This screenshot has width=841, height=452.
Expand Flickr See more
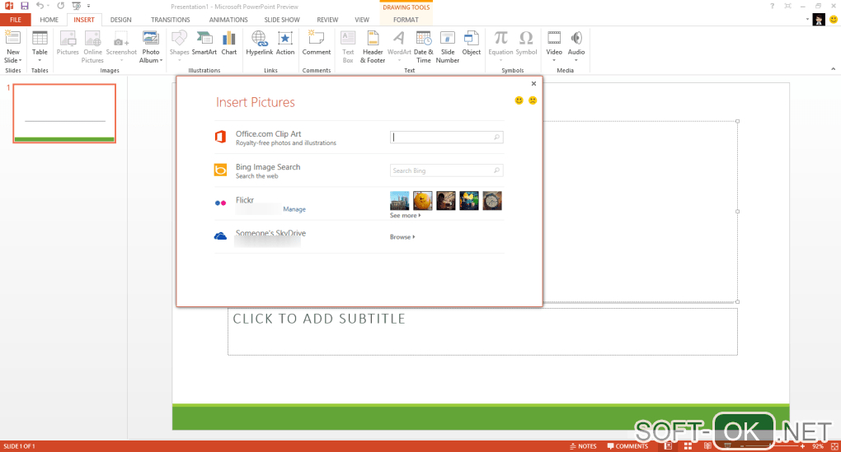(405, 215)
